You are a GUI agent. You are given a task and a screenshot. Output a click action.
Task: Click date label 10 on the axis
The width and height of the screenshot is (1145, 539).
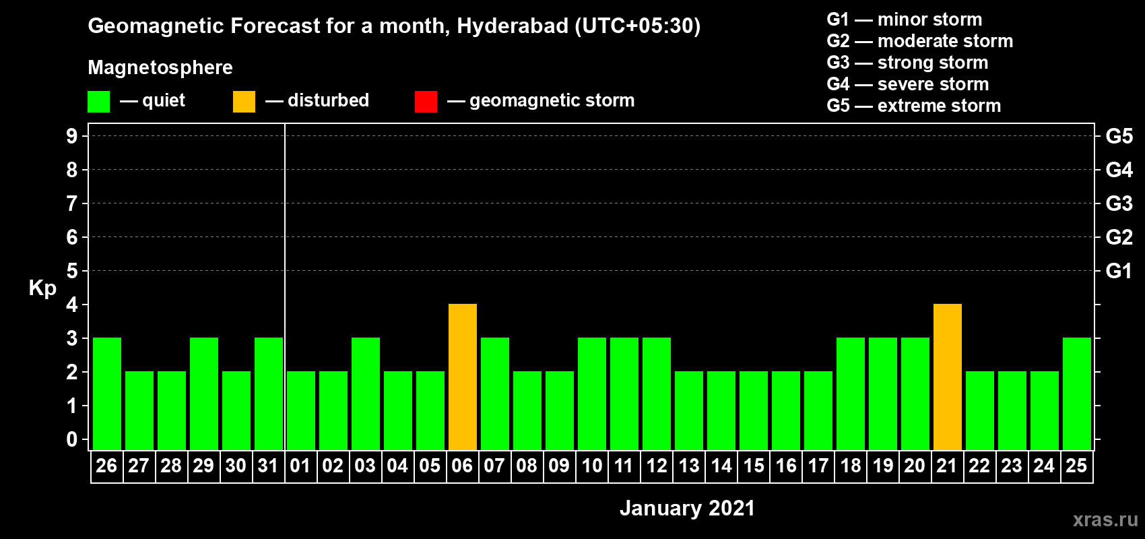591,466
